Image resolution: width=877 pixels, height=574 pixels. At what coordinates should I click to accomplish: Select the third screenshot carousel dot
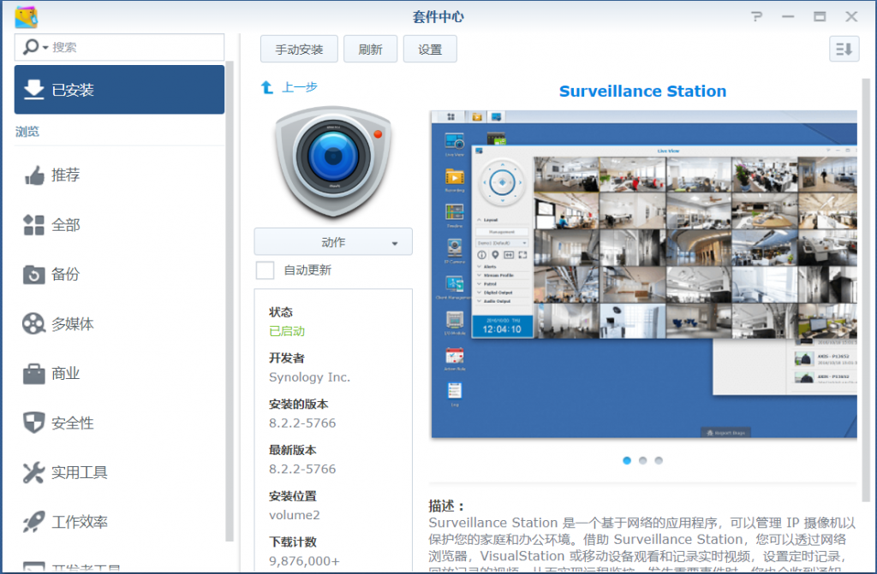pos(659,460)
